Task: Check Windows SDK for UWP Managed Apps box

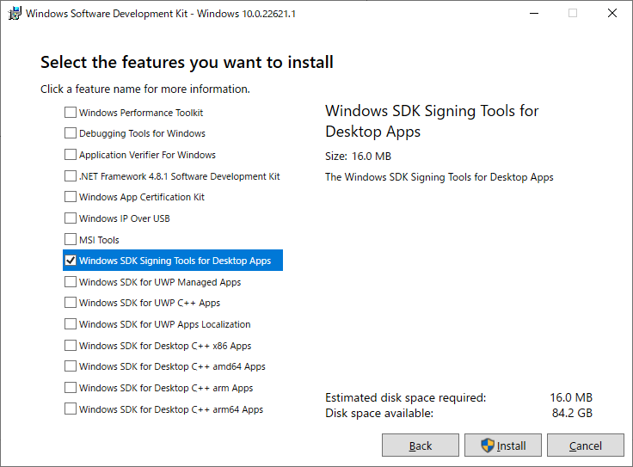Action: point(71,282)
